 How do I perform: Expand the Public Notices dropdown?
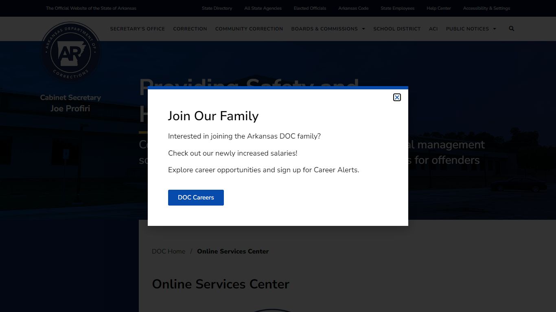tap(471, 29)
